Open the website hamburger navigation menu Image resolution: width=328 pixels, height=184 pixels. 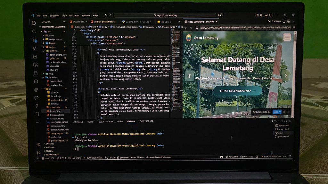(x=287, y=37)
